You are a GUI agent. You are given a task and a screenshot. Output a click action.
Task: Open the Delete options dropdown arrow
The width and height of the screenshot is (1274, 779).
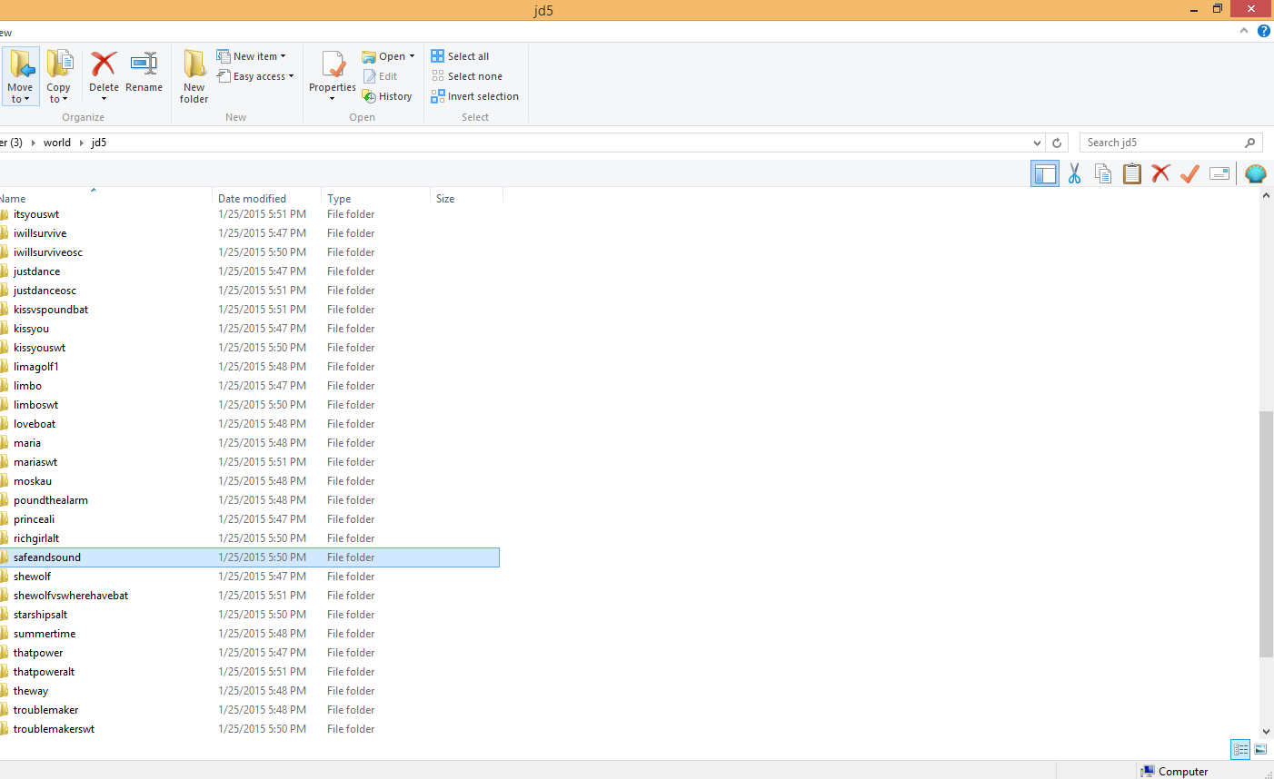click(x=104, y=99)
